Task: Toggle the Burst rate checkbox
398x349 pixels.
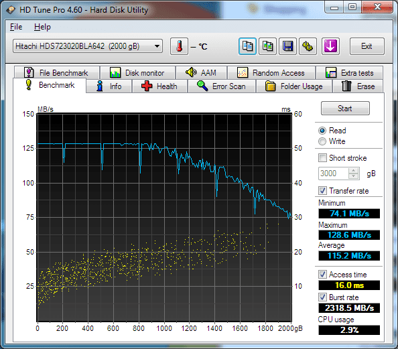Action: point(322,297)
